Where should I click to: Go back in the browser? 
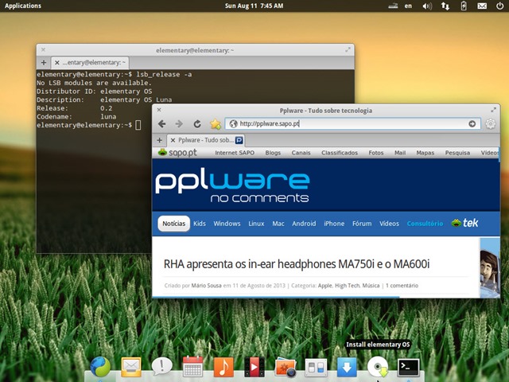(161, 124)
